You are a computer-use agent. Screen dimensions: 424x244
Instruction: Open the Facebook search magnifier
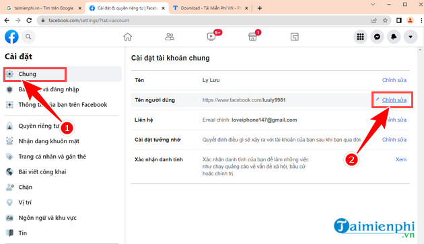click(28, 37)
